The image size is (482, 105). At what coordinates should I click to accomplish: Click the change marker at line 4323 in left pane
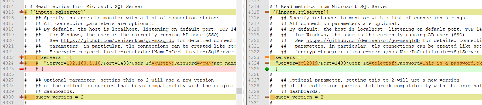[22, 57]
